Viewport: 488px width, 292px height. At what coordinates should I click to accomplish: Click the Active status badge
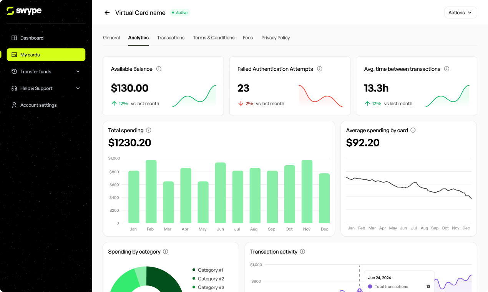pos(180,13)
